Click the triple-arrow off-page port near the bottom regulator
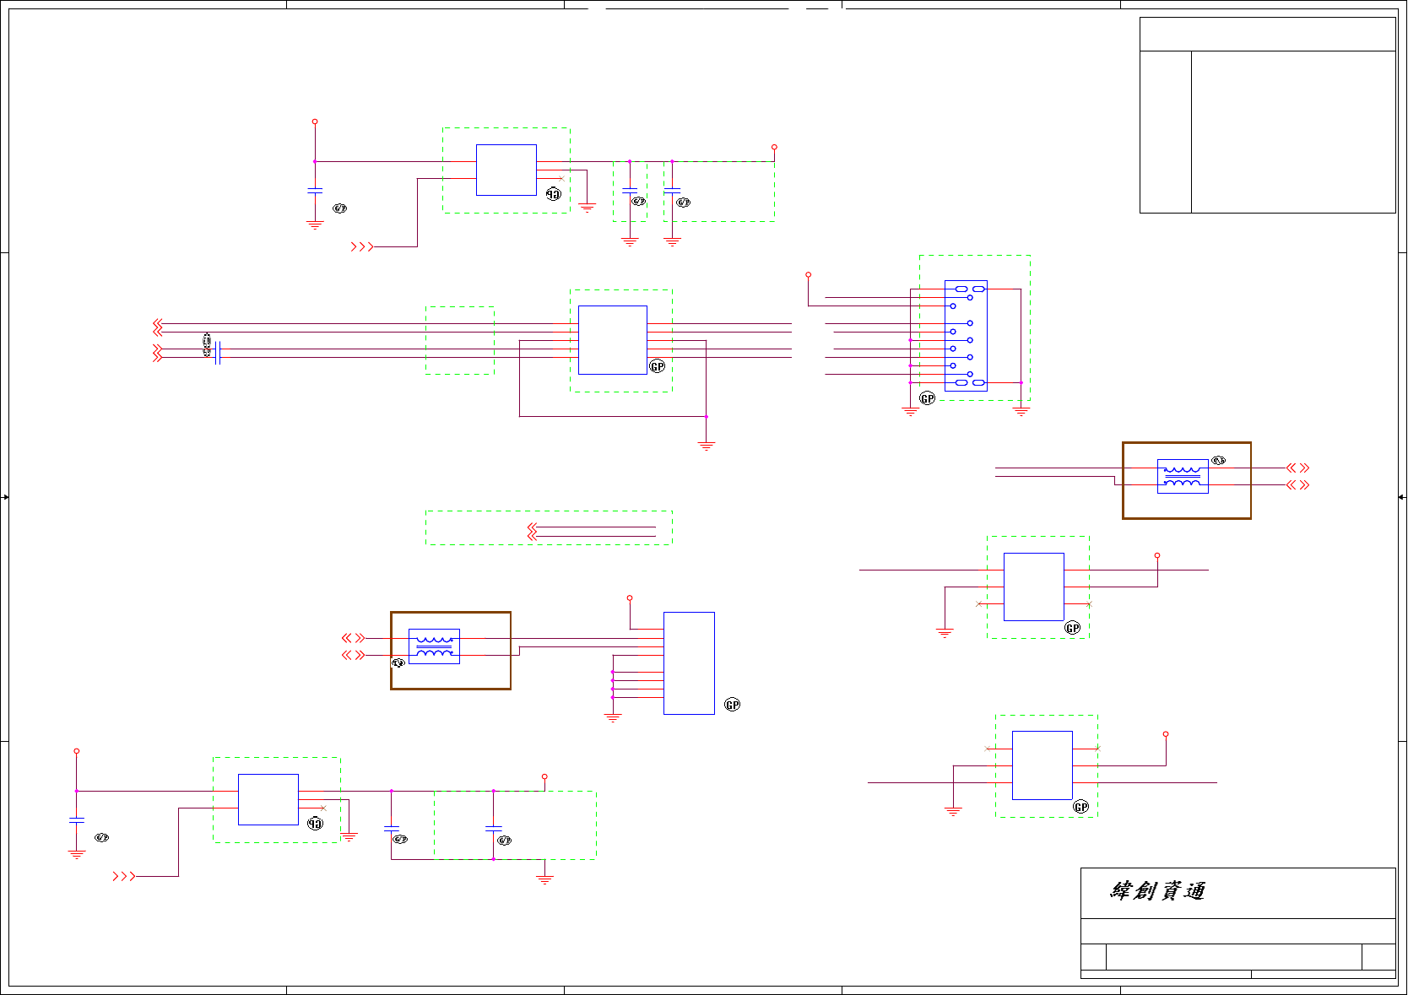 click(124, 877)
